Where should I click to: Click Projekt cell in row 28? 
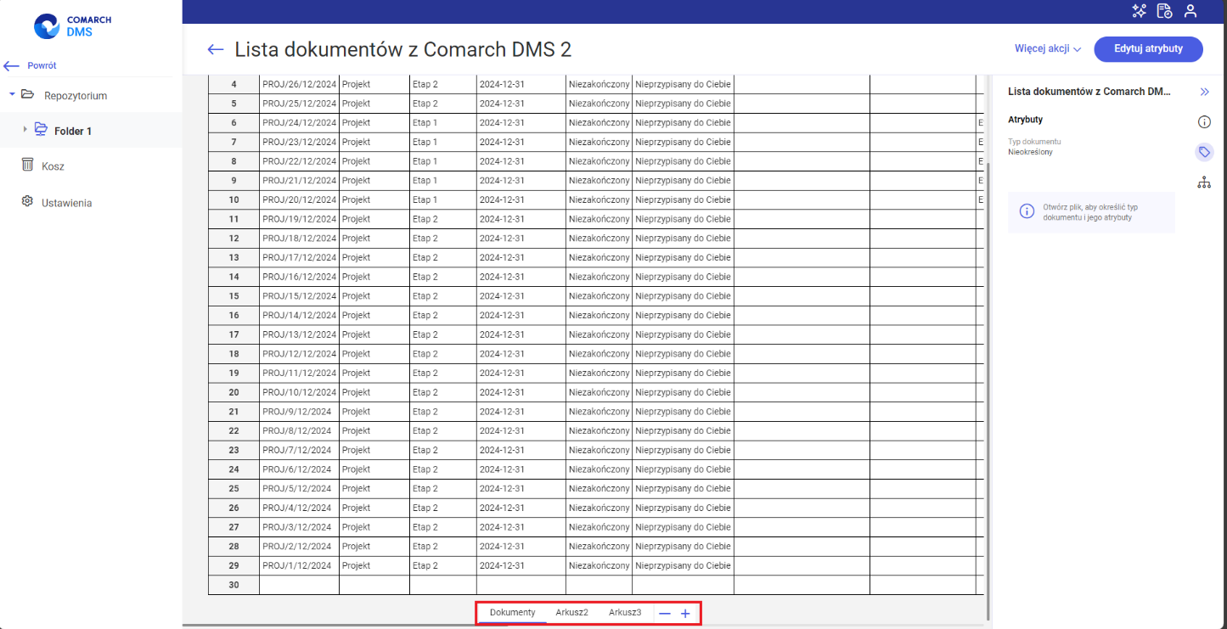tap(374, 546)
